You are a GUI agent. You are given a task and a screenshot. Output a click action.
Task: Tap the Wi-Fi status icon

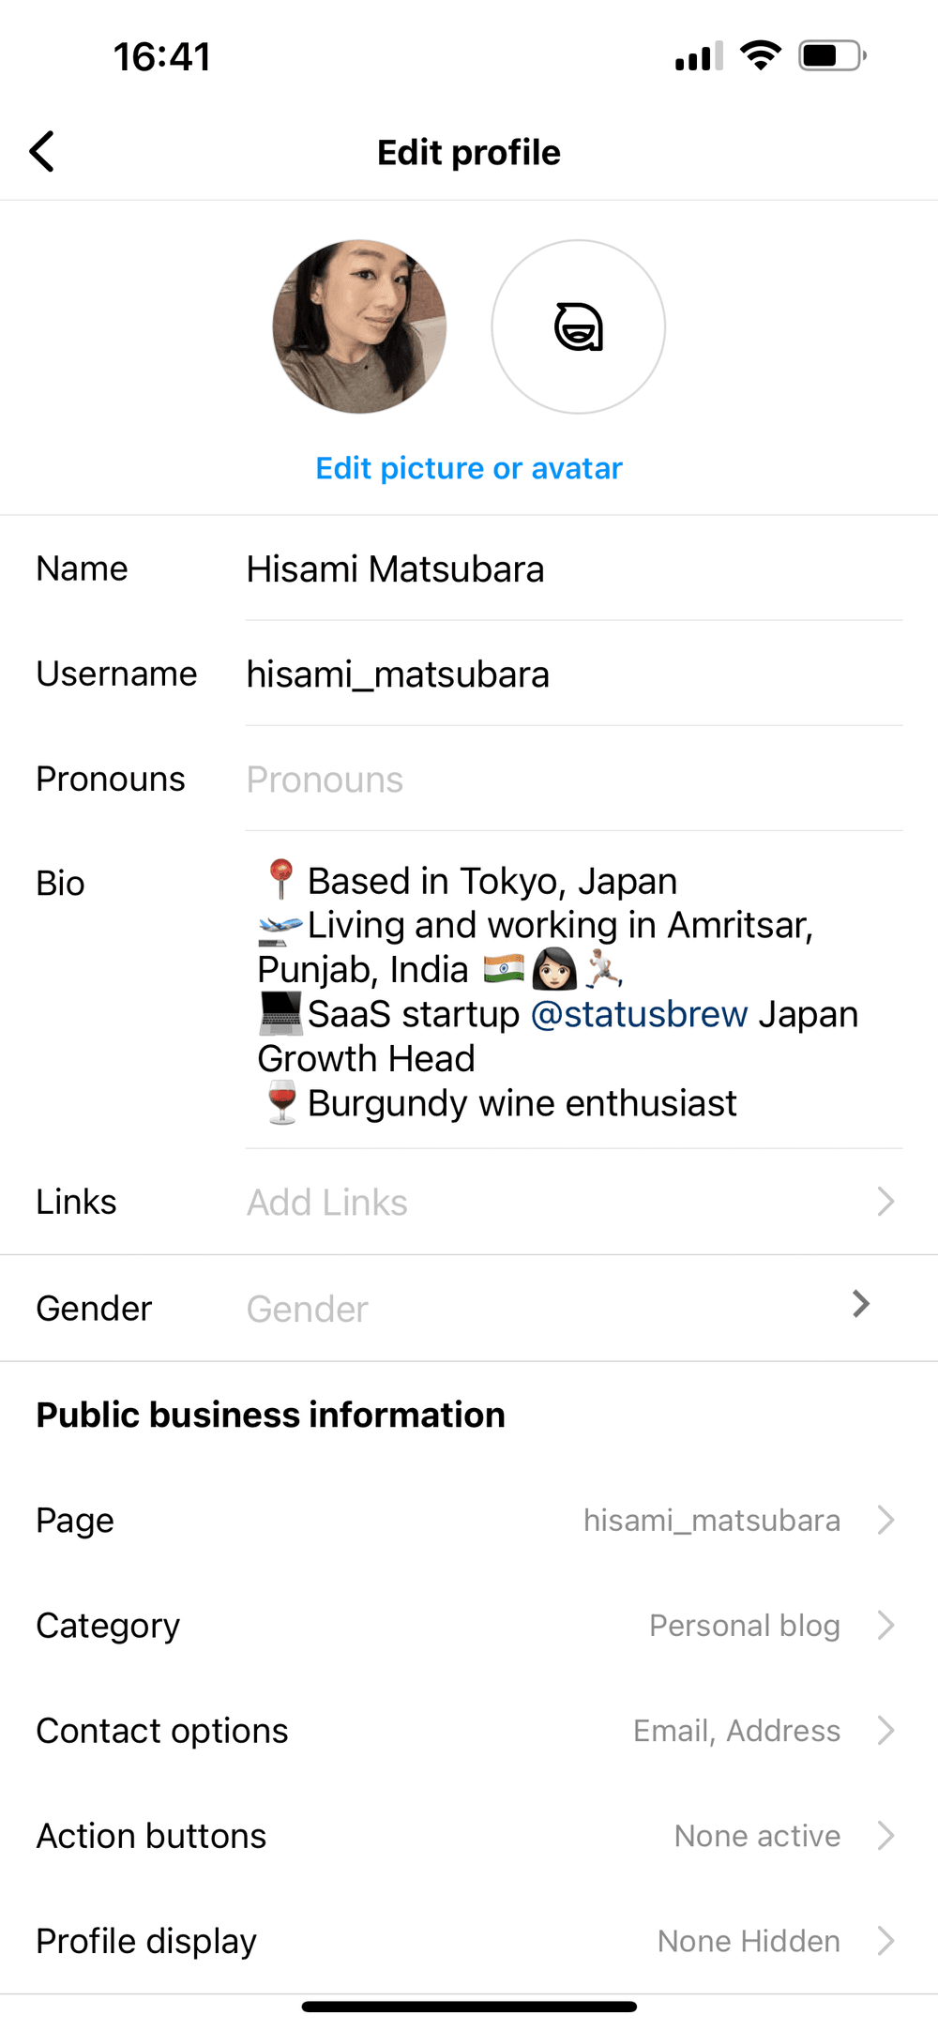tap(760, 56)
